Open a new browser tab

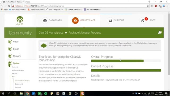pos(28,2)
